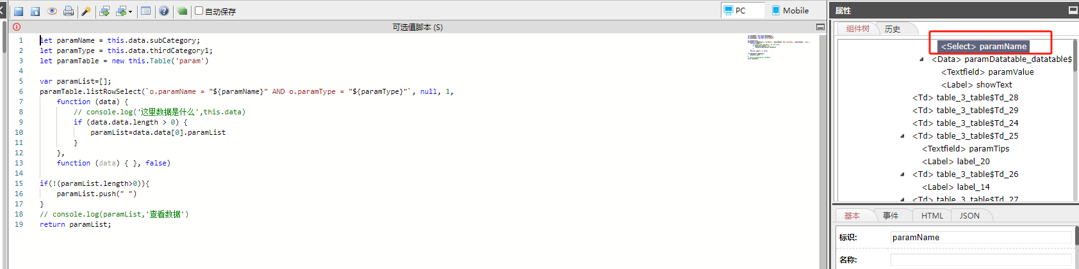Click the printer icon in toolbar
This screenshot has height=269, width=1079.
pos(69,11)
